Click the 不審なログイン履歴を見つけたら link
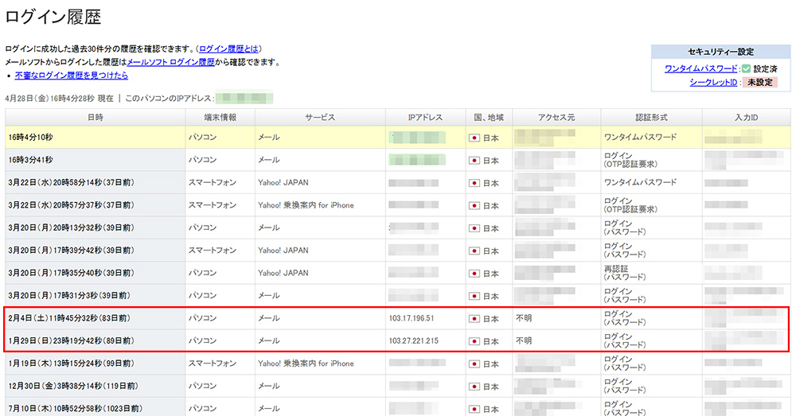The image size is (796, 416). tap(71, 75)
